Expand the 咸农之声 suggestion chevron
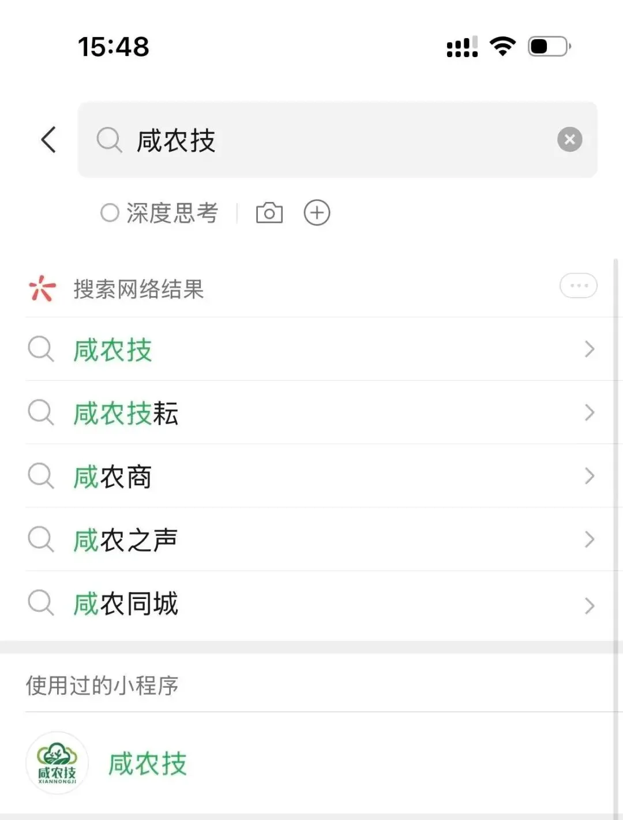 tap(589, 540)
